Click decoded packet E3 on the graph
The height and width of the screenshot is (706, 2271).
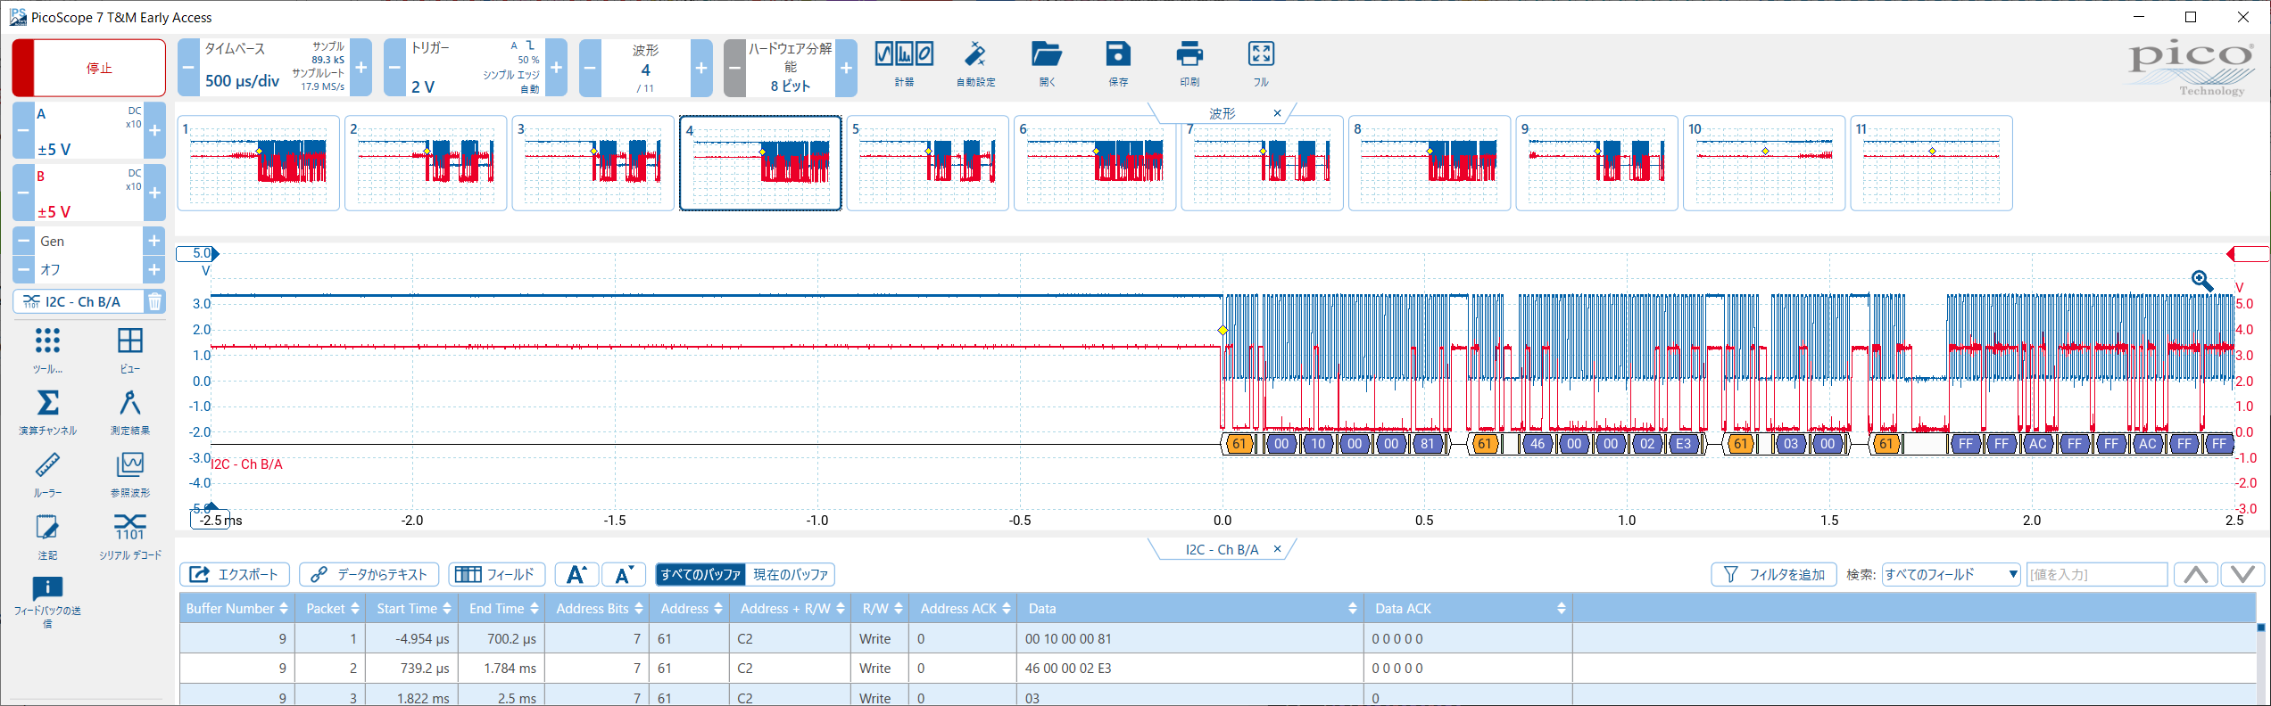[x=1683, y=444]
